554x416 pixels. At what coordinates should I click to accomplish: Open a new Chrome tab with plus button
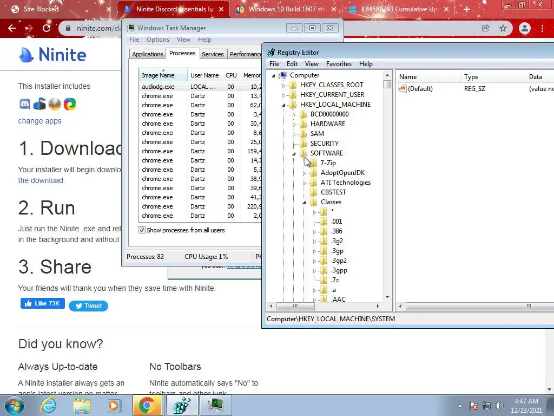click(x=467, y=9)
